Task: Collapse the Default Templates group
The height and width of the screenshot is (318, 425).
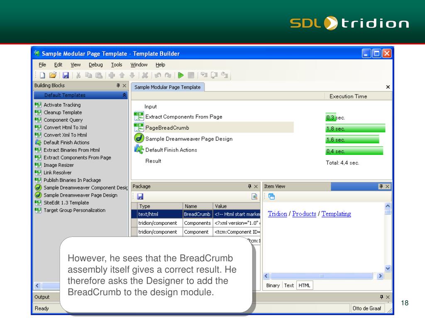Action: (x=125, y=95)
